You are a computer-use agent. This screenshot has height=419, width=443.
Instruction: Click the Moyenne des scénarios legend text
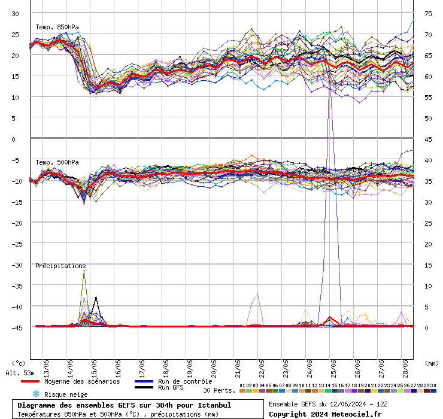tap(82, 381)
